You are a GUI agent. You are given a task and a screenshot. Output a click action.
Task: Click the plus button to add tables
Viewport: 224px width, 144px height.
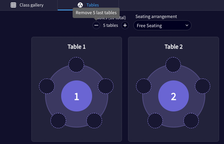coord(125,25)
